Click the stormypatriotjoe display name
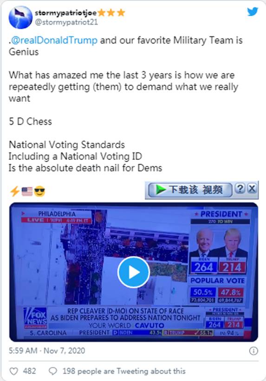Screen dimensions: 266x381 click(x=65, y=13)
